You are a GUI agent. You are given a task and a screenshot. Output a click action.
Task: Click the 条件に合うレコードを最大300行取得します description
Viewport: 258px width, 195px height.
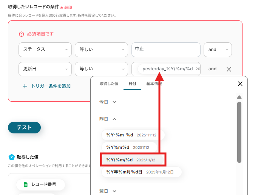tap(62, 15)
